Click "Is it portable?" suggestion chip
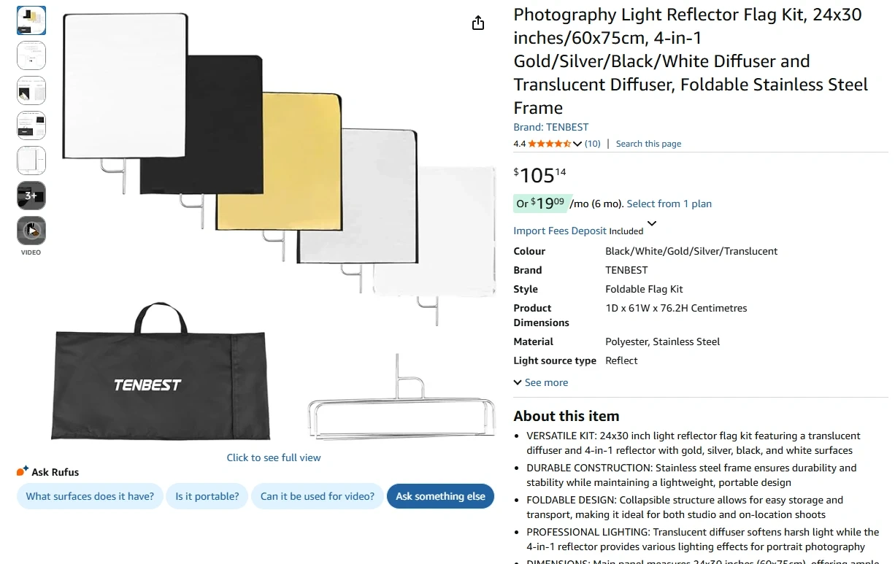The image size is (895, 564). click(207, 496)
